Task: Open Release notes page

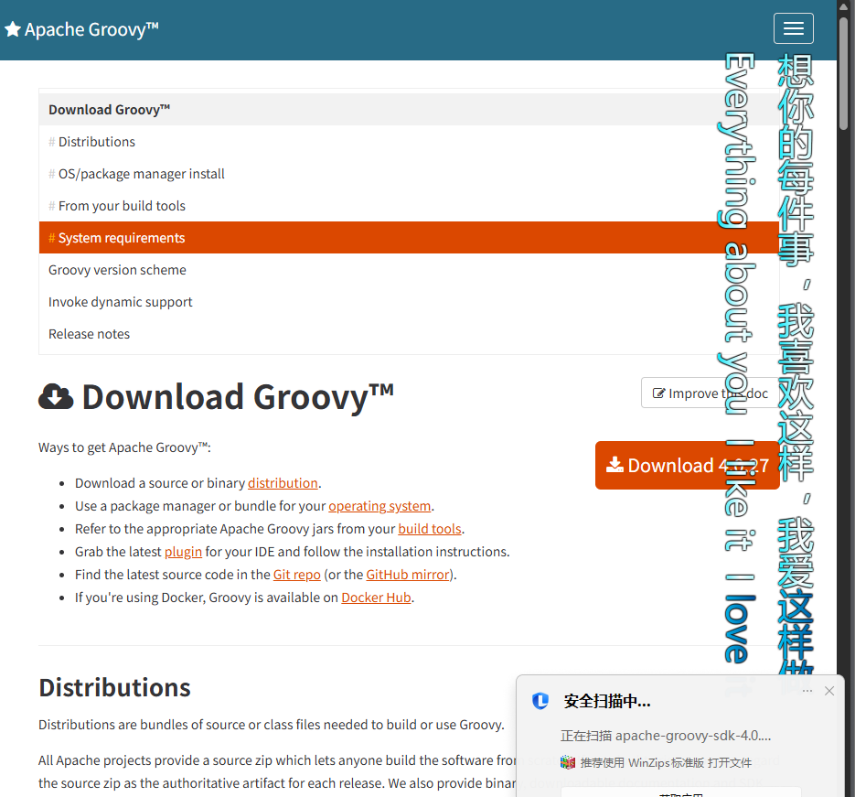Action: pyautogui.click(x=409, y=334)
